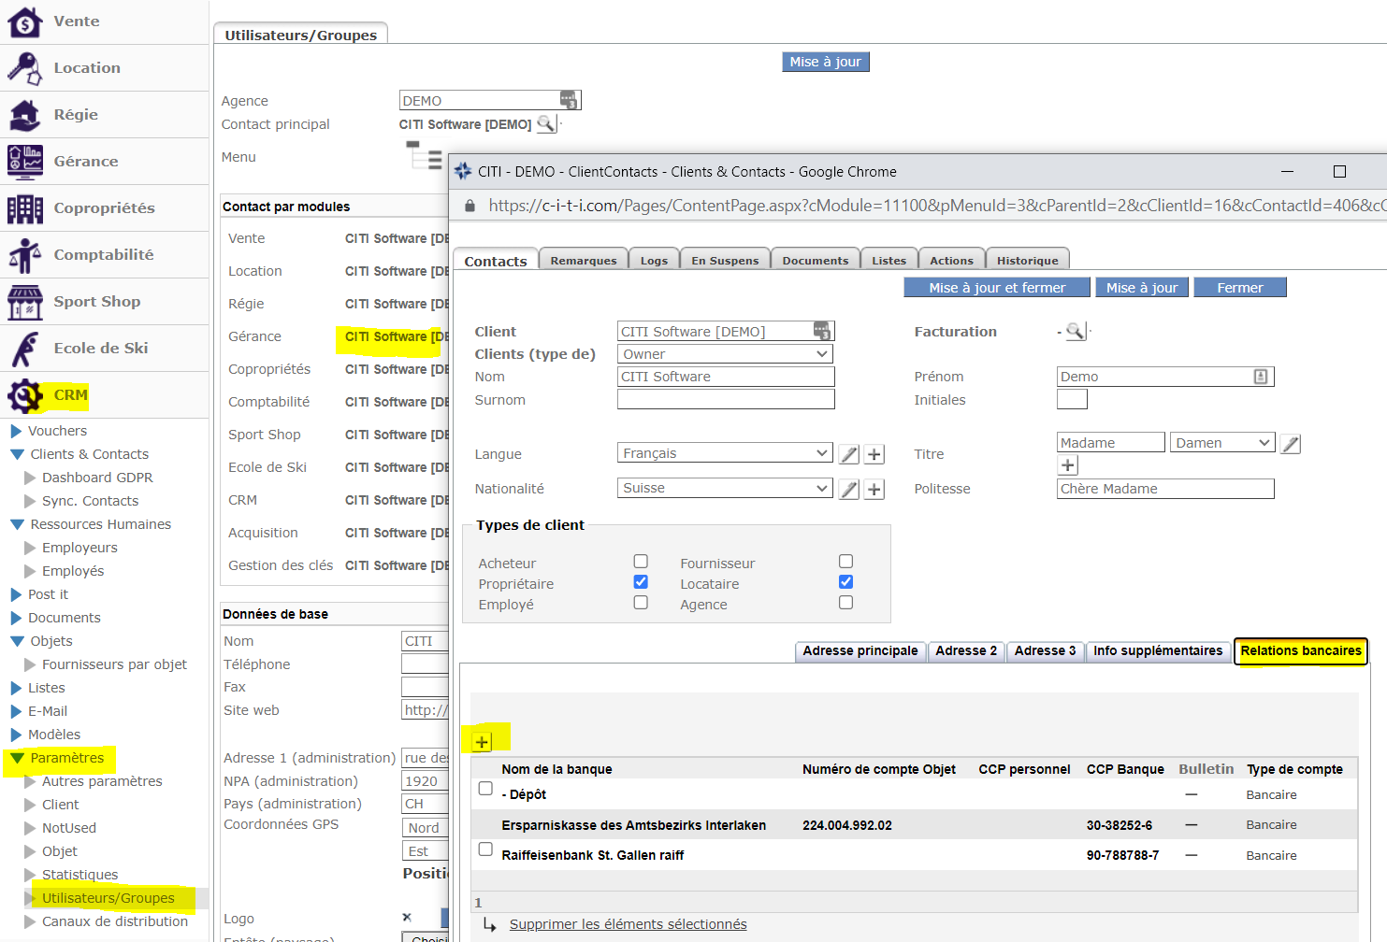Add a new Titre with plus icon
The width and height of the screenshot is (1387, 942).
pos(1068,464)
